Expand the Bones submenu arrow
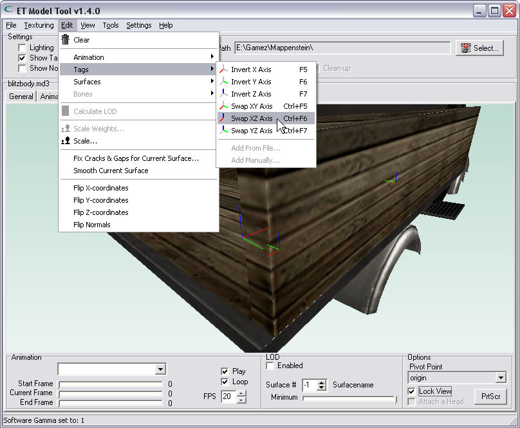 click(212, 93)
